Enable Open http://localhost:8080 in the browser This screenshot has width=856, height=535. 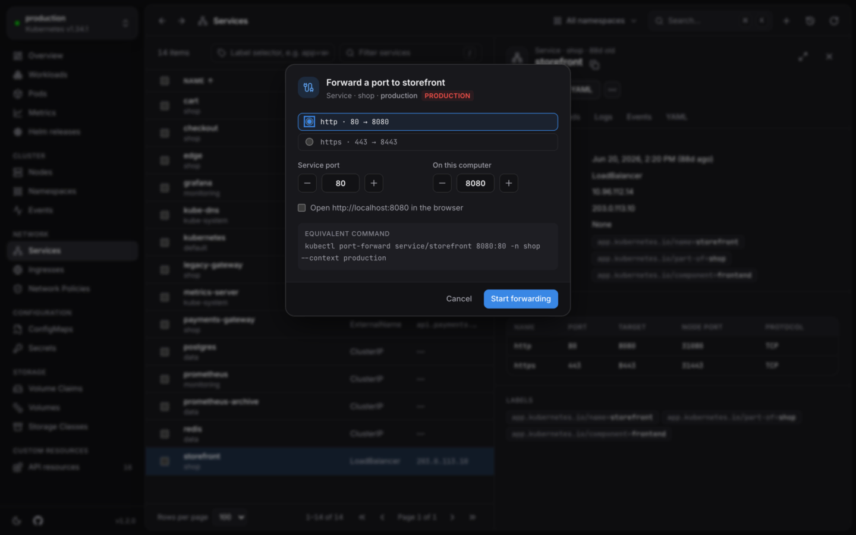point(302,207)
